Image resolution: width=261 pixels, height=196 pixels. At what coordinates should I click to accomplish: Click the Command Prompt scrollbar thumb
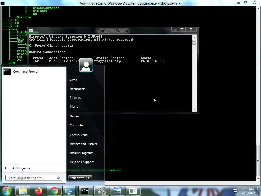(194, 42)
